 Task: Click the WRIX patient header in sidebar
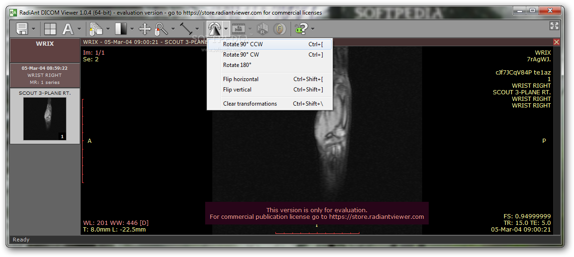[x=45, y=50]
